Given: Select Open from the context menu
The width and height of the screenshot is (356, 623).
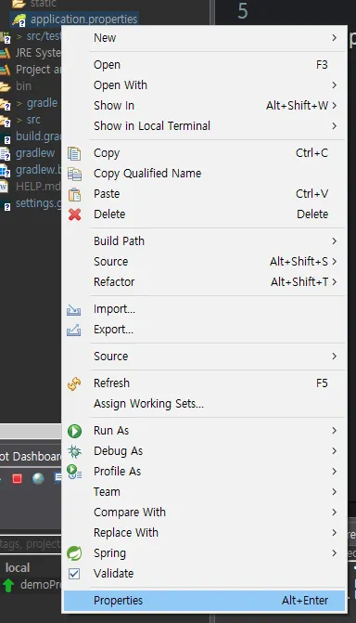Looking at the screenshot, I should 204,65.
